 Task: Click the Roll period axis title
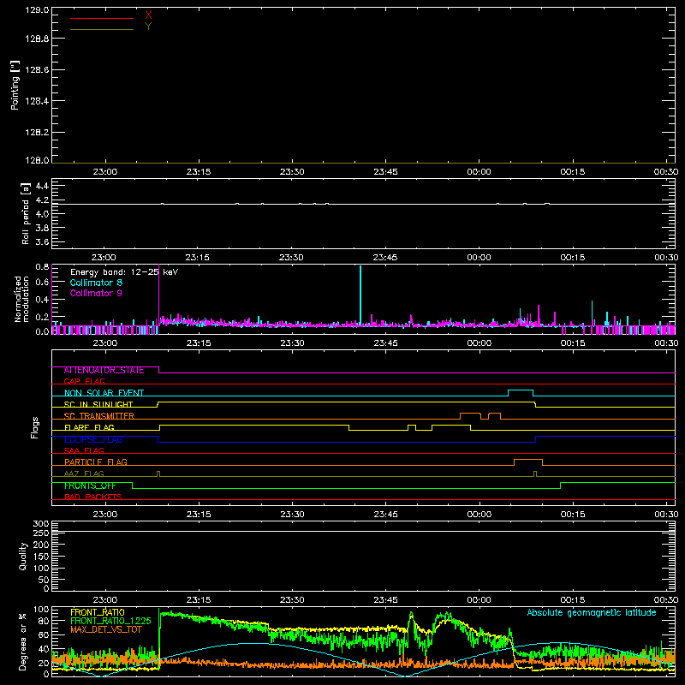(x=25, y=213)
